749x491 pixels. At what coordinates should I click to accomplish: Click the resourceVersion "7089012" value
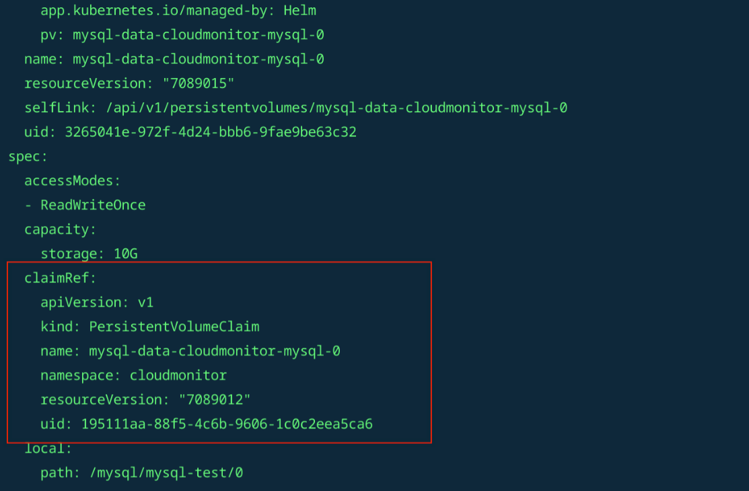pyautogui.click(x=215, y=400)
